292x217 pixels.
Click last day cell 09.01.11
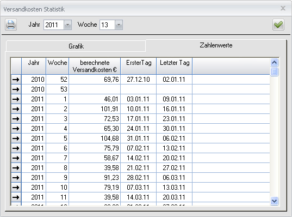(x=175, y=99)
